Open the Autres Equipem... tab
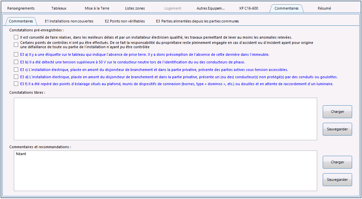Viewport: 362px width, 199px height. (210, 8)
